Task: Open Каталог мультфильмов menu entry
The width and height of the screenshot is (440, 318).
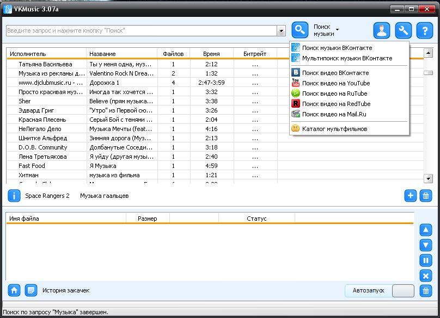Action: pos(350,129)
